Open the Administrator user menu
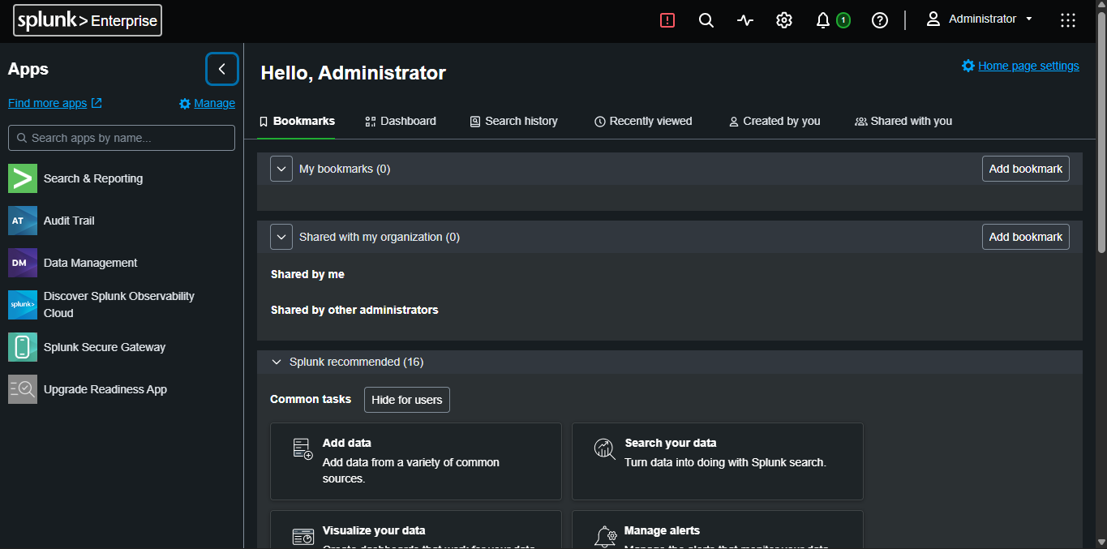Image resolution: width=1107 pixels, height=549 pixels. tap(980, 19)
